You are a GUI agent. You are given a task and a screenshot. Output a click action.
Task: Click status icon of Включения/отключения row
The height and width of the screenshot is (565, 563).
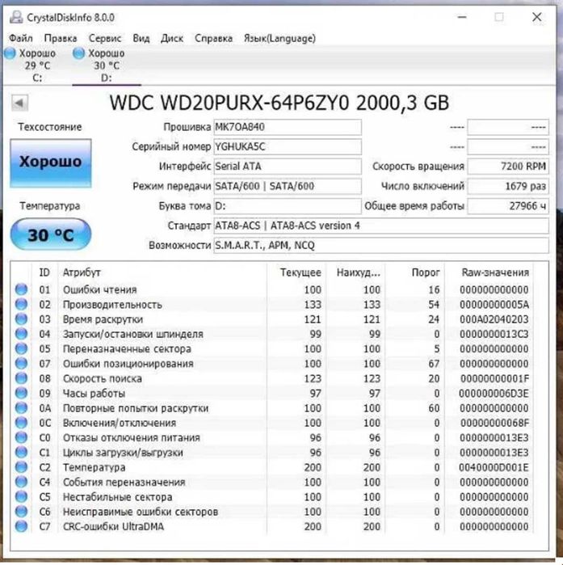click(21, 423)
